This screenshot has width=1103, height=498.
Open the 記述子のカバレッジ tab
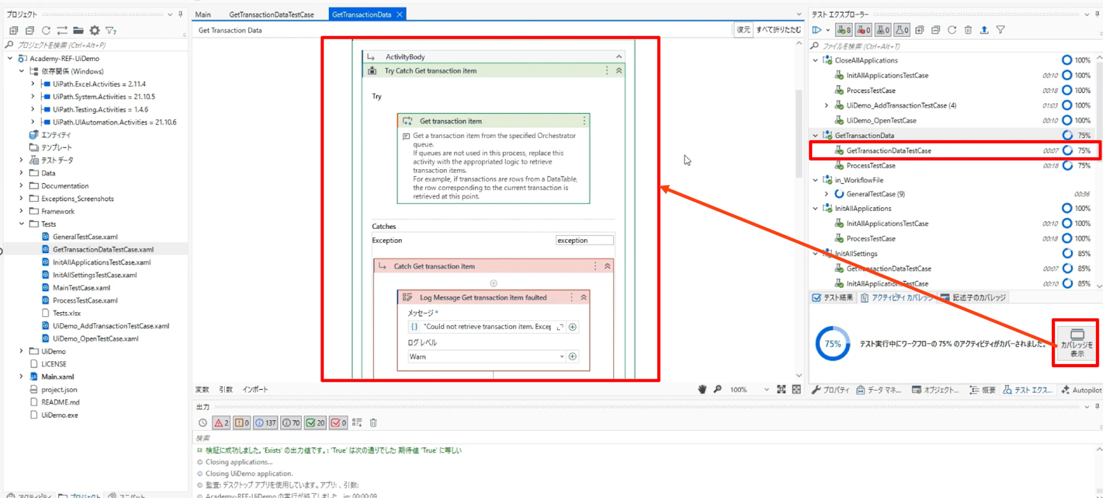[x=974, y=298]
